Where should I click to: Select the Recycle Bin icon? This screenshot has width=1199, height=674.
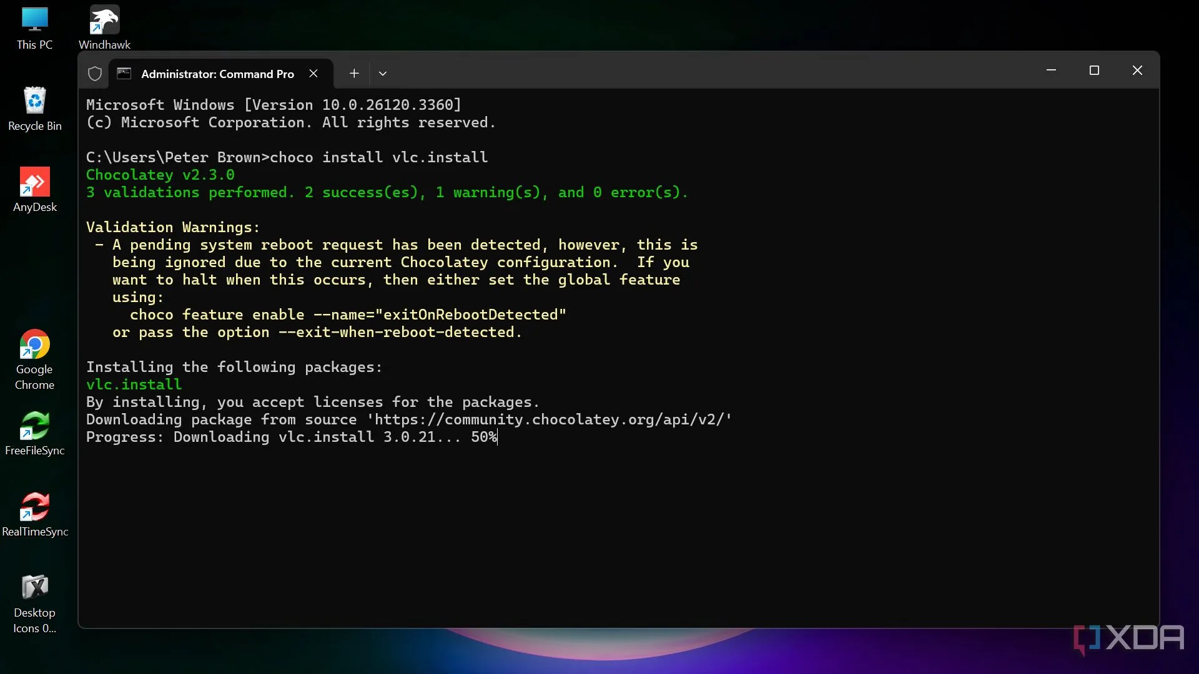[34, 110]
